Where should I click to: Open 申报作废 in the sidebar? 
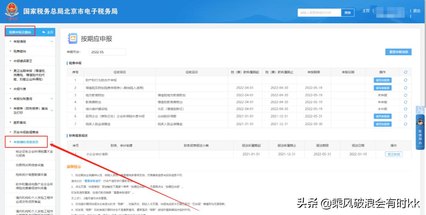tap(20, 89)
